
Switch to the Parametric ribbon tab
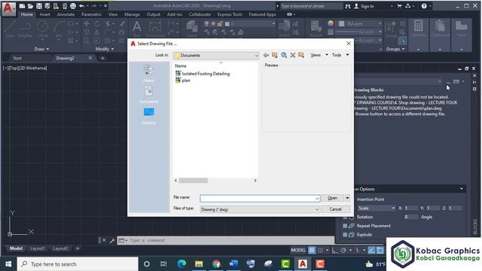pyautogui.click(x=91, y=14)
